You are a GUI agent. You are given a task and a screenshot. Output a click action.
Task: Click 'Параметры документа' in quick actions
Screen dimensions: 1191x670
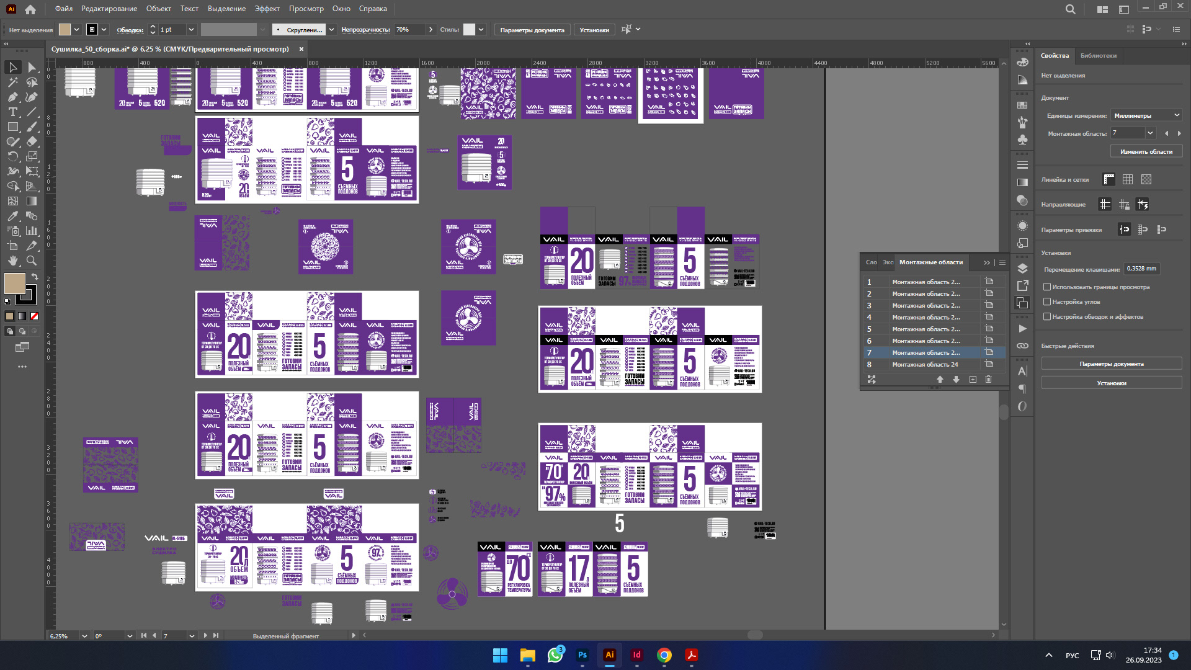[x=1111, y=364]
